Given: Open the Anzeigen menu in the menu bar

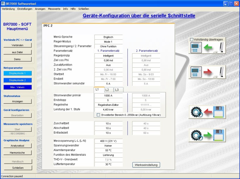Looking at the screenshot, I should (x=40, y=9).
